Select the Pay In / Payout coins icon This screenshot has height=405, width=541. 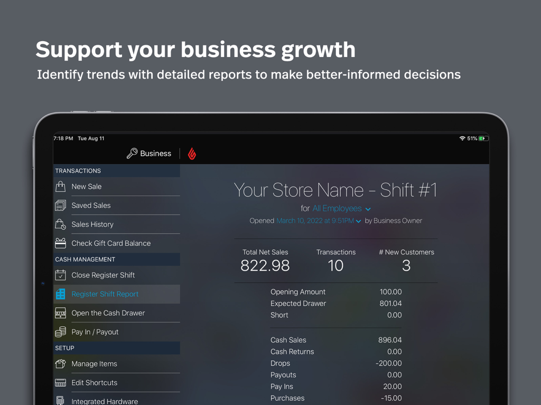point(61,332)
